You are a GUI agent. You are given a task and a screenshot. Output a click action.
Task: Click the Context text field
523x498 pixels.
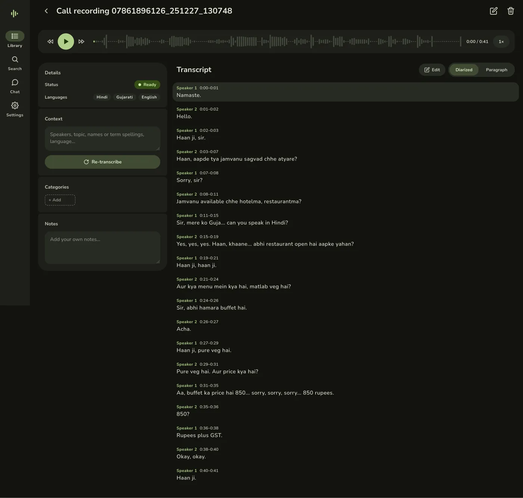(x=102, y=138)
